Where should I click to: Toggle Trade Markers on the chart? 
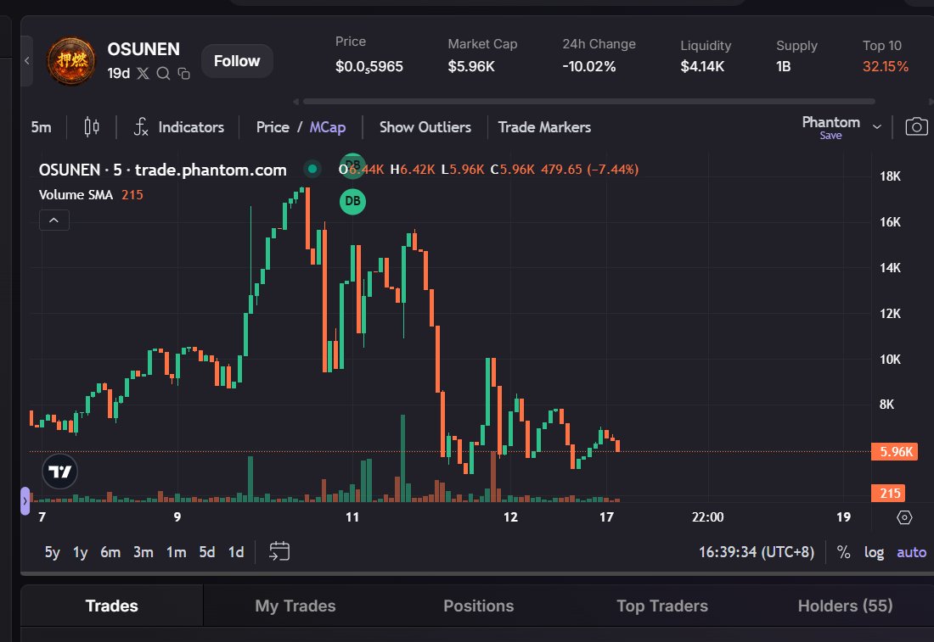point(544,127)
